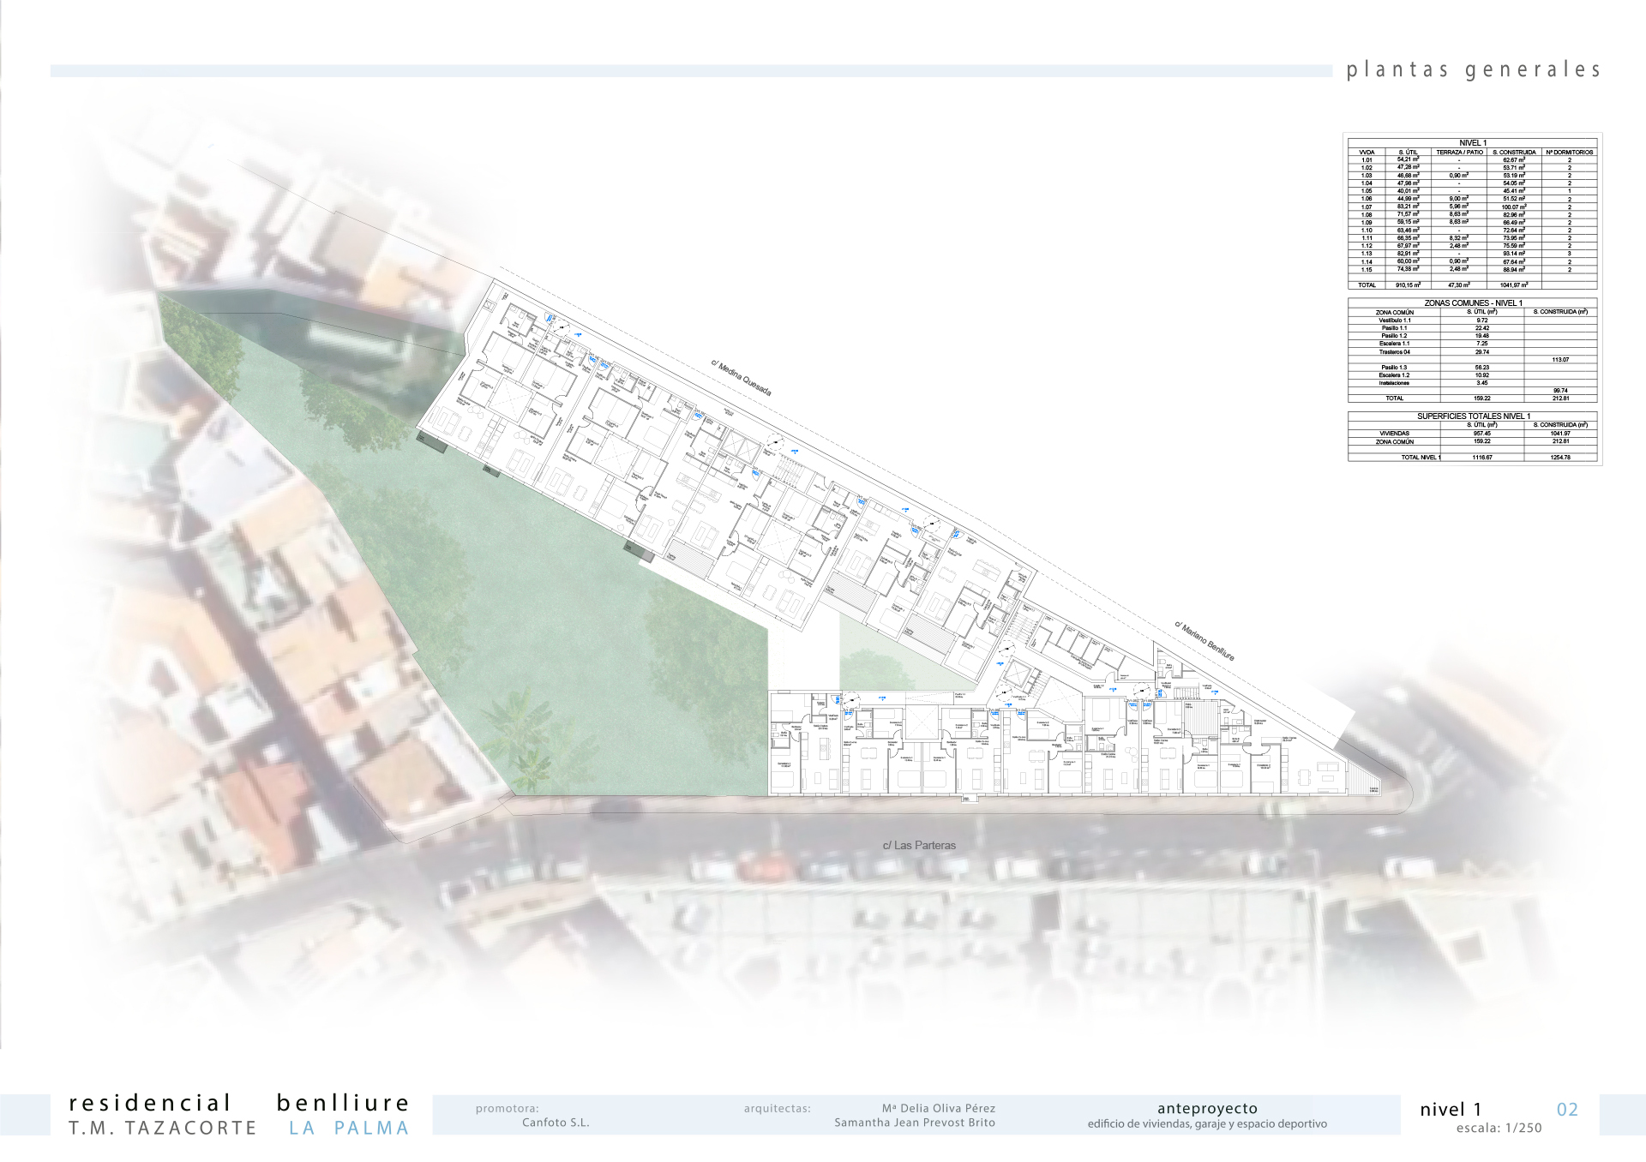
Task: Click 'edificio de viviendas, garaje y espacio deportivo'
Action: [x=1207, y=1123]
